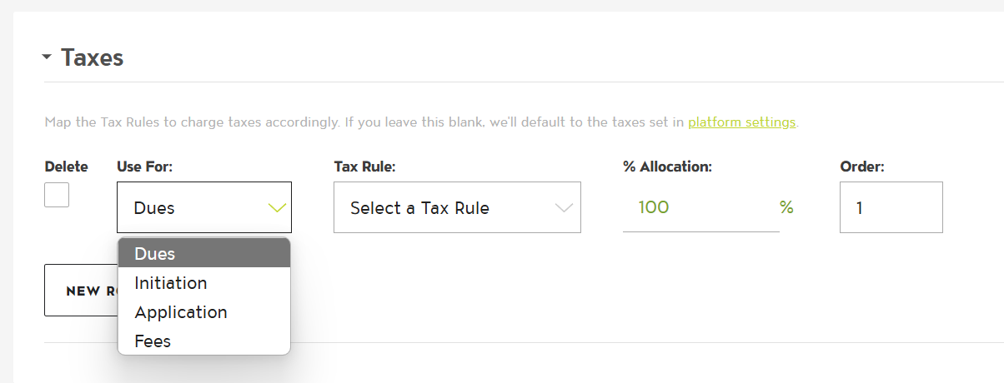Open the platform settings link
This screenshot has width=1004, height=383.
(741, 122)
